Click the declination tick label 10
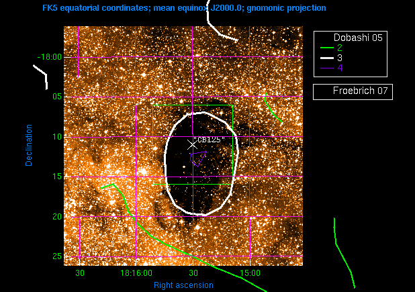415x292 pixels. click(57, 136)
